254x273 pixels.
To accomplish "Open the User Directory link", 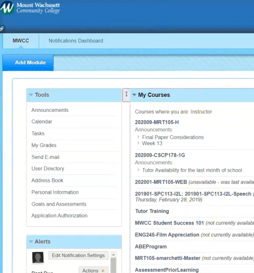I will coord(48,169).
